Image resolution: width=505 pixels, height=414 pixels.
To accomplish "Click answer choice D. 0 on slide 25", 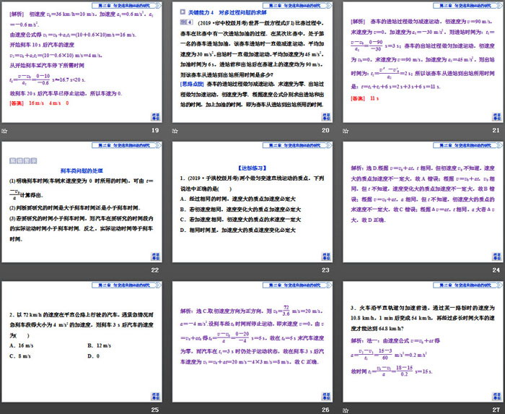I will tap(93, 356).
